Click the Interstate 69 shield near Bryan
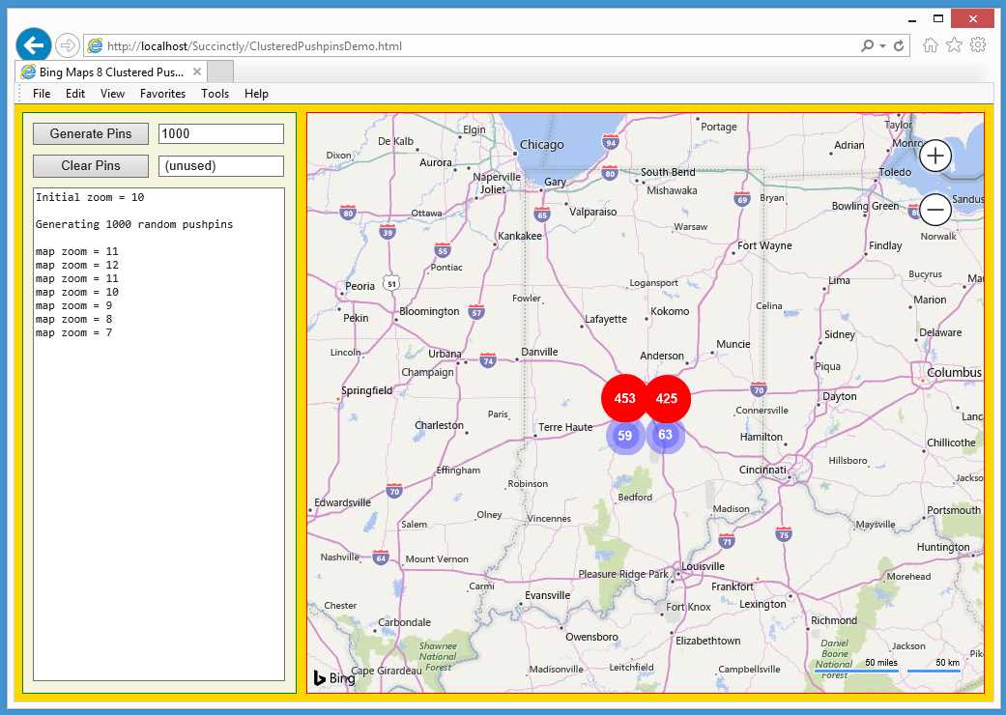 coord(742,199)
